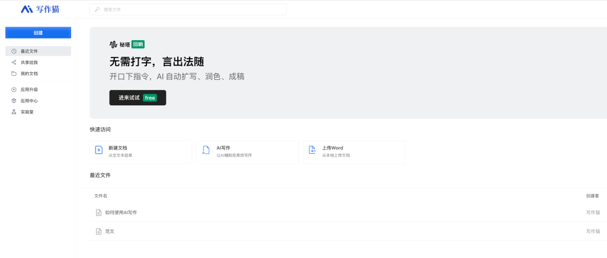Click the cube icon beside 应用中心

tap(14, 101)
